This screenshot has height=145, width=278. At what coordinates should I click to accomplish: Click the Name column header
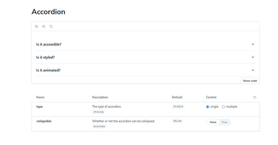coord(40,97)
